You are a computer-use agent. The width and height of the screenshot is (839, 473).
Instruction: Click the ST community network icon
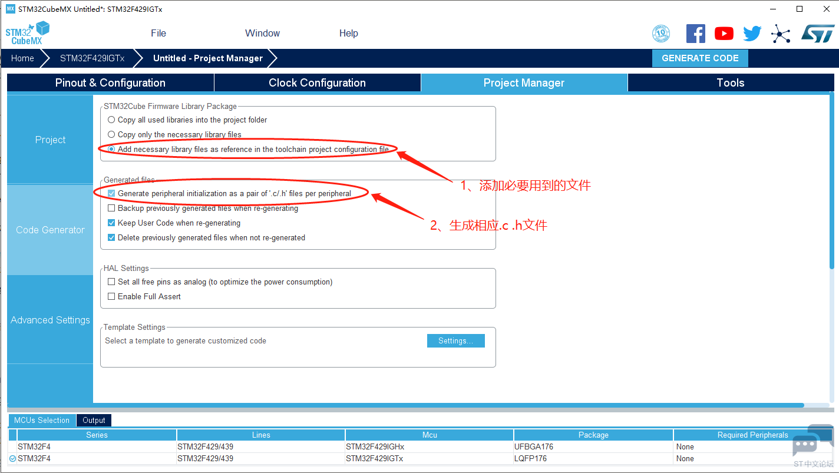pyautogui.click(x=781, y=34)
